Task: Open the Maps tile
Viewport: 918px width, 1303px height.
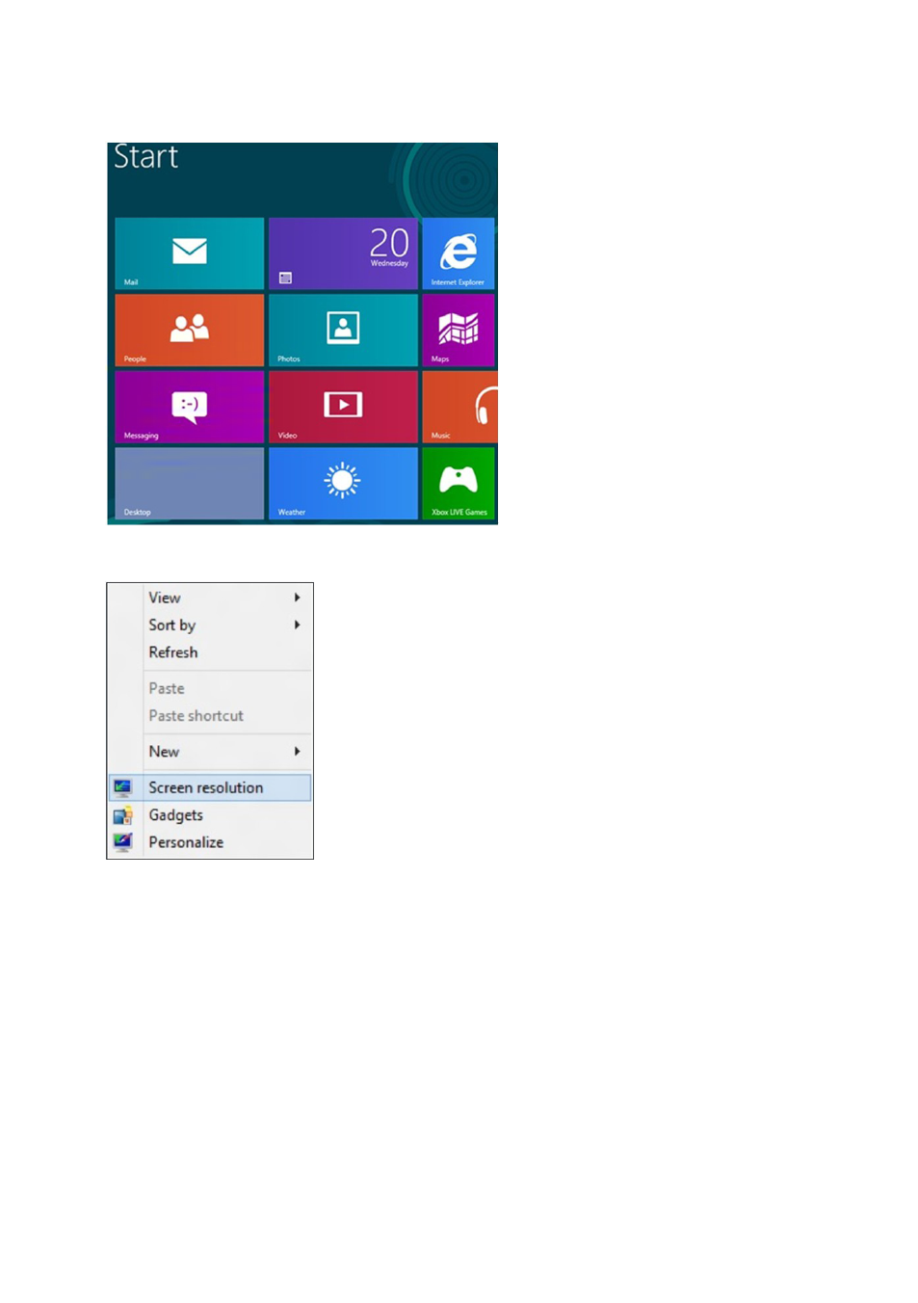Action: tap(459, 330)
